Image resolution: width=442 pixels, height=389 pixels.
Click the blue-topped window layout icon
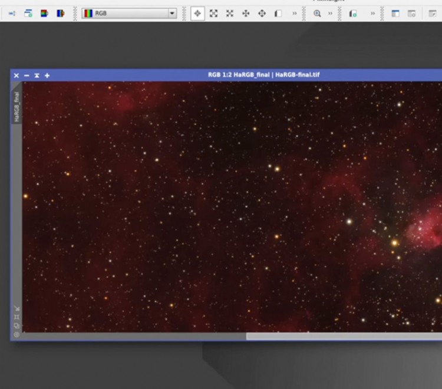[x=395, y=13]
